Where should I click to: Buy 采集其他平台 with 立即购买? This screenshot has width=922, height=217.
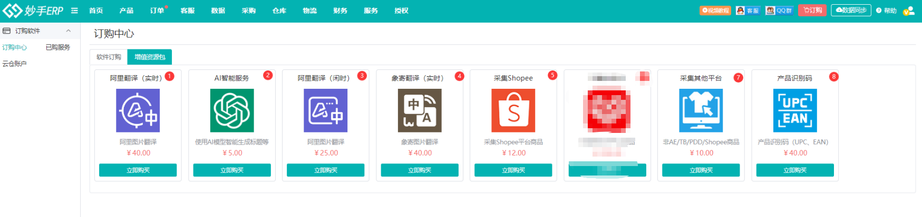[701, 170]
